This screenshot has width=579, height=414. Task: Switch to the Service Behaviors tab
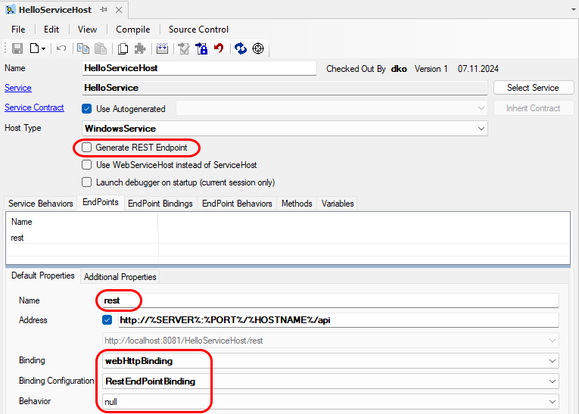coord(41,204)
